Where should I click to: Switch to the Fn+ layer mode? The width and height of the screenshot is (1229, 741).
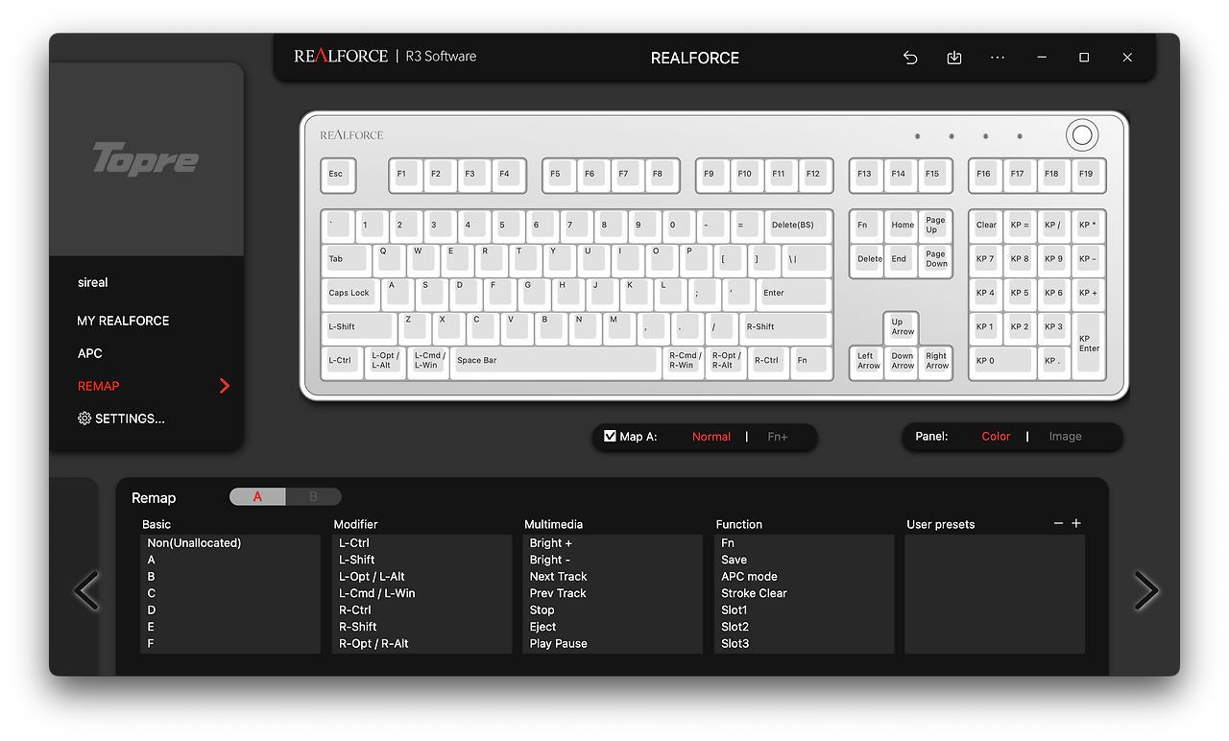click(x=778, y=437)
